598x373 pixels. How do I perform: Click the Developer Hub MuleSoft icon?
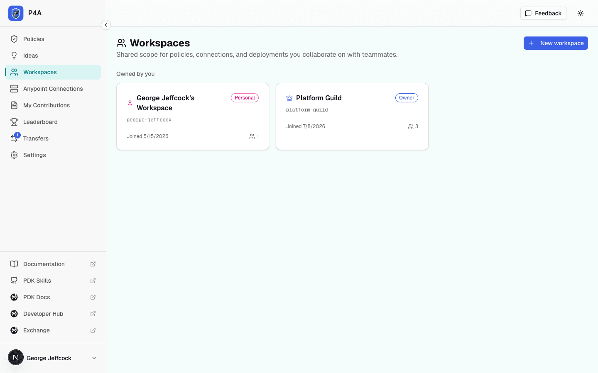click(14, 314)
